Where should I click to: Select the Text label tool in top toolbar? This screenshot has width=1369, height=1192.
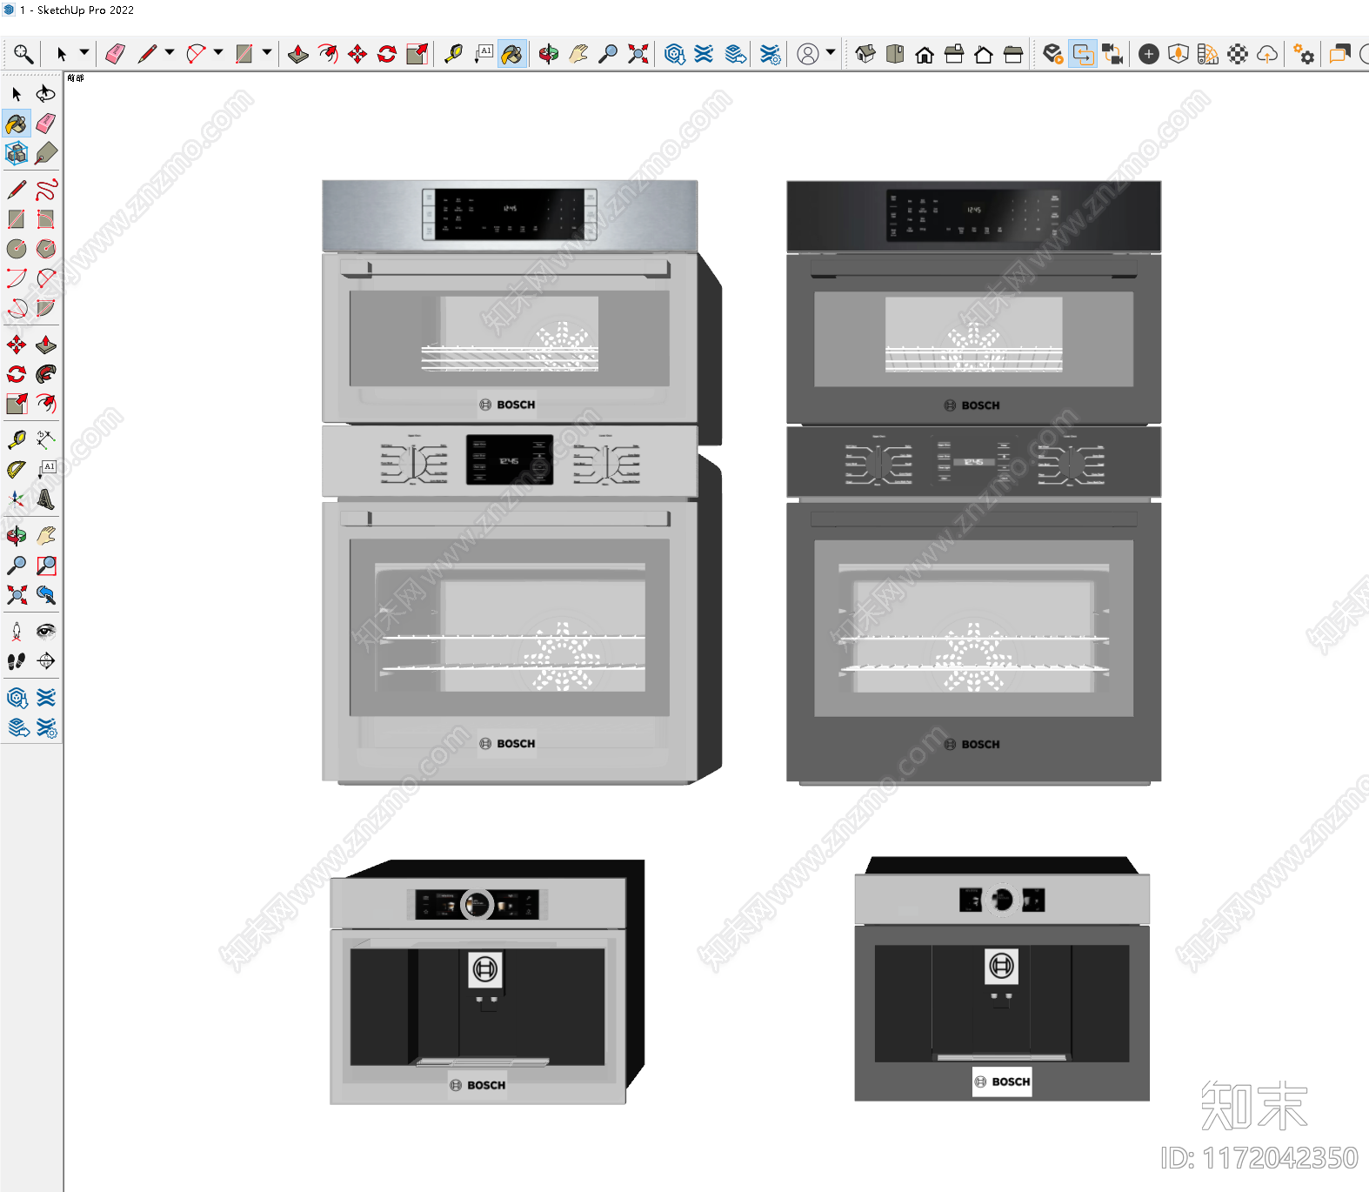click(483, 54)
